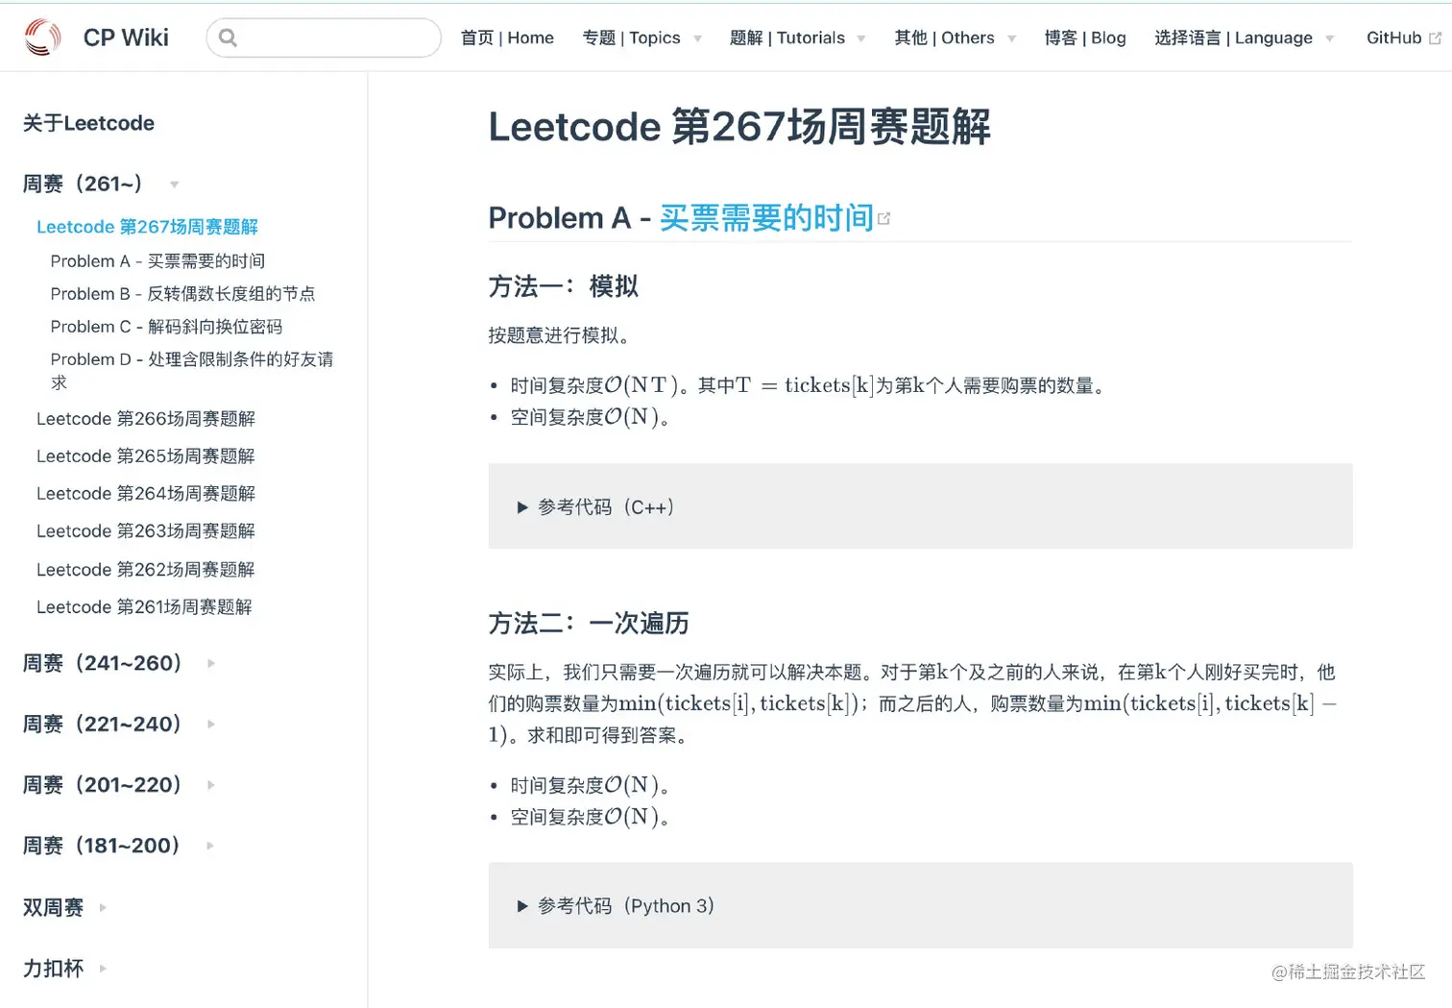The height and width of the screenshot is (1008, 1452).
Task: Expand 参考代码（C++）code block
Action: point(920,506)
